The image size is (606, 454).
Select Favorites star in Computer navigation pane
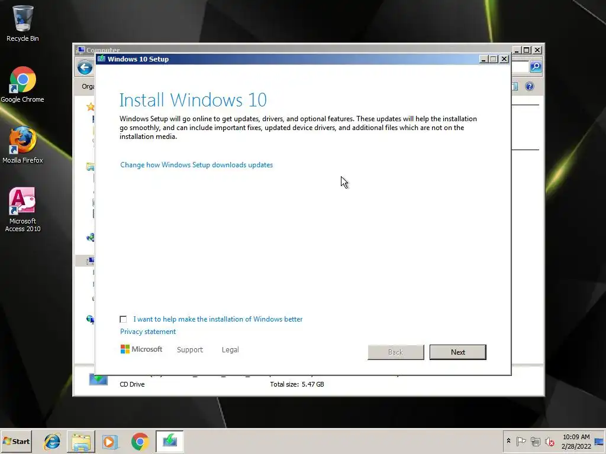click(x=91, y=106)
